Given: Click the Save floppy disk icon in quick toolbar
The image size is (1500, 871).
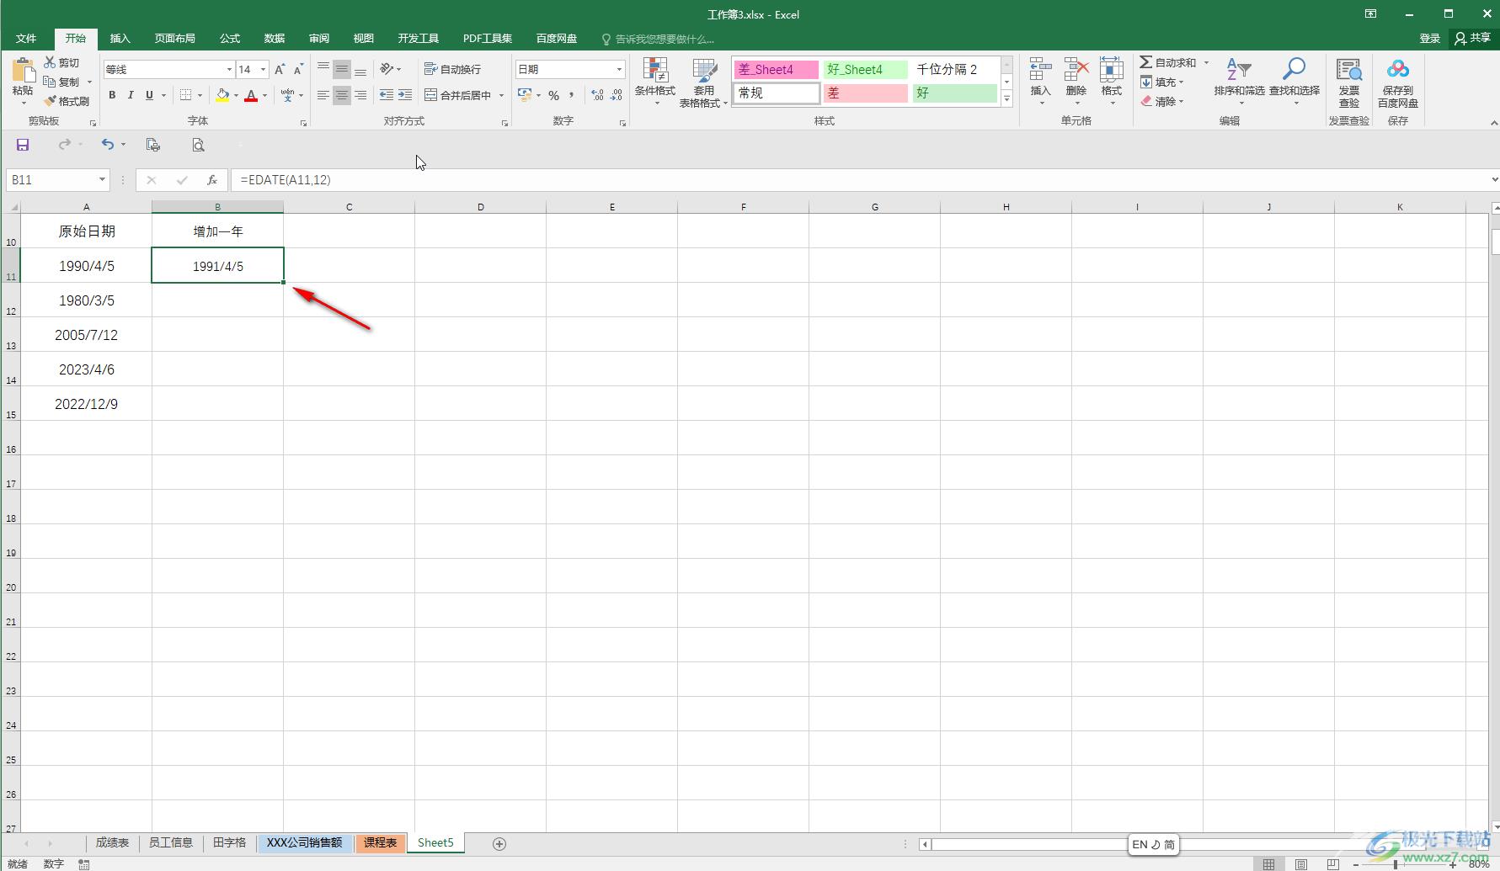Looking at the screenshot, I should 23,145.
